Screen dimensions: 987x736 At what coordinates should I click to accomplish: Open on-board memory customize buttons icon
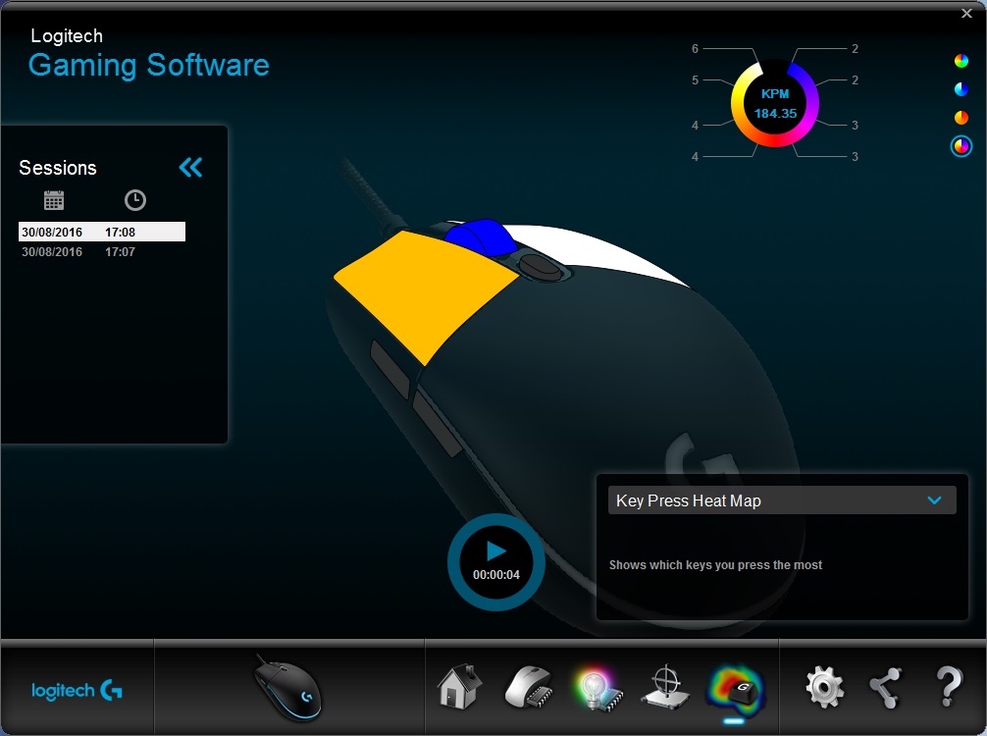click(529, 688)
